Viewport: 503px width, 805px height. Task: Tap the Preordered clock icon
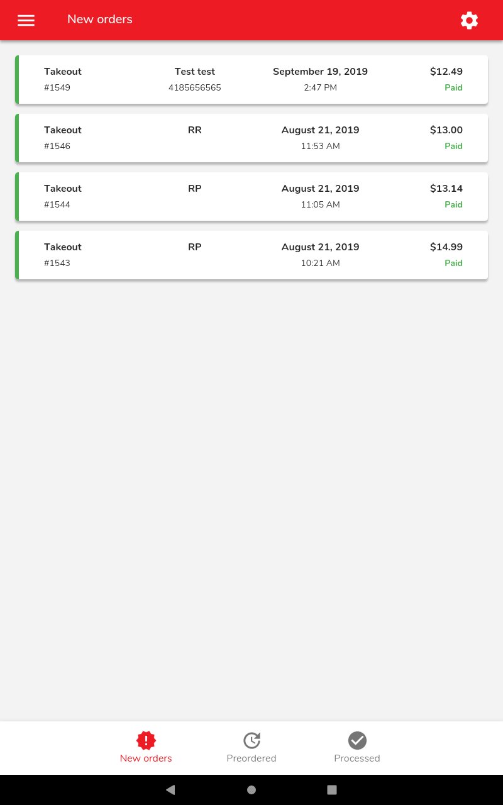tap(251, 740)
